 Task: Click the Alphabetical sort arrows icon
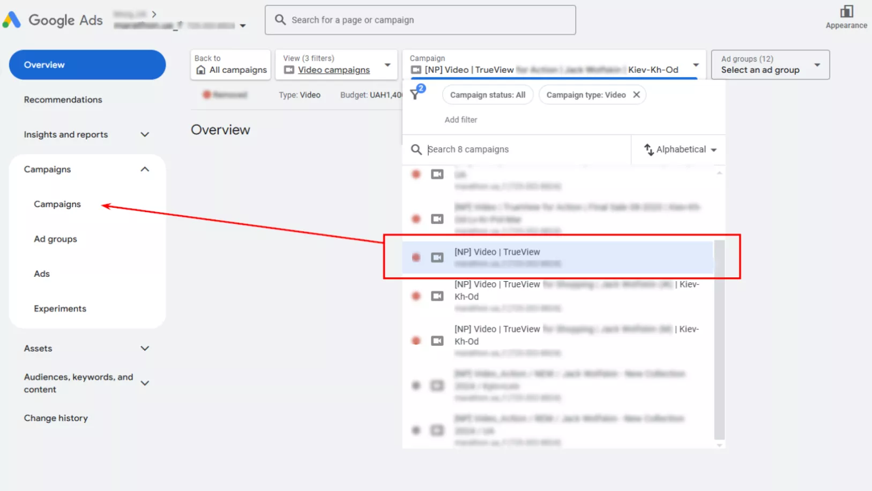point(649,149)
